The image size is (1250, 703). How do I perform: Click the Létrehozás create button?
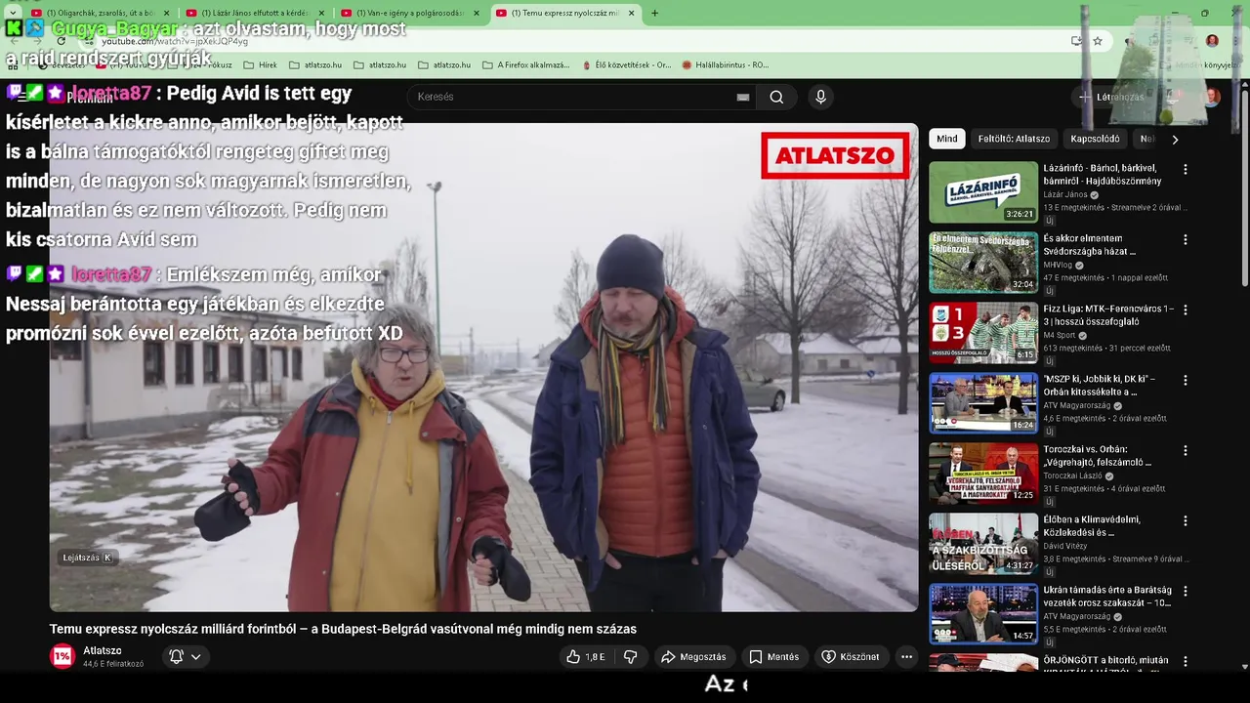click(1110, 97)
